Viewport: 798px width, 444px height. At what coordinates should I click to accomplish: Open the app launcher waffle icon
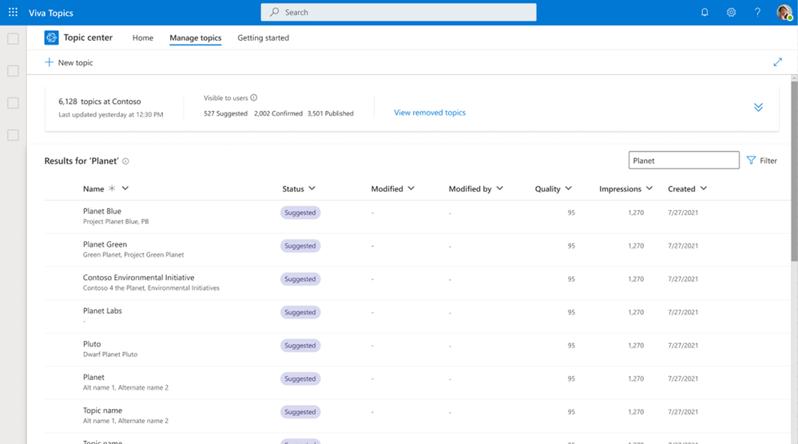[x=13, y=12]
